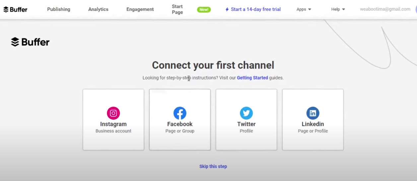Open the Publishing tab

click(59, 9)
